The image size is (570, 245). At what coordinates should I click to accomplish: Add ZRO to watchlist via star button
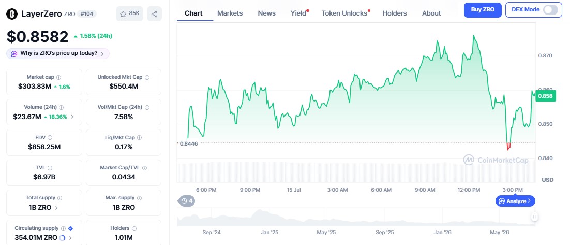coord(129,14)
